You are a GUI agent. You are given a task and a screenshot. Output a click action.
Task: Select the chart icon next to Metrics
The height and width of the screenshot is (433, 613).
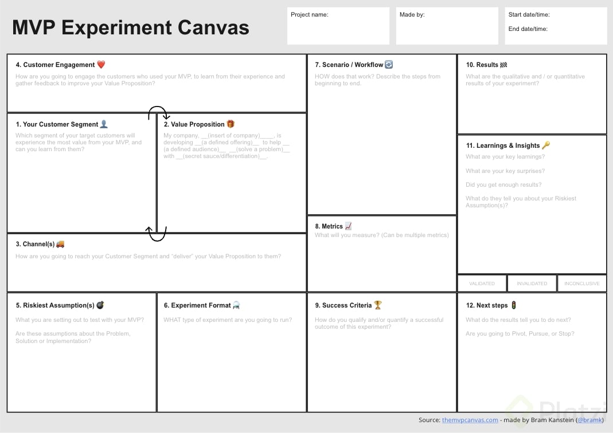tap(349, 226)
